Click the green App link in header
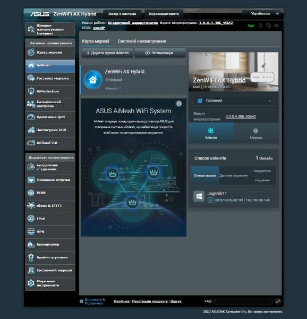307x319 pixels. [251, 26]
